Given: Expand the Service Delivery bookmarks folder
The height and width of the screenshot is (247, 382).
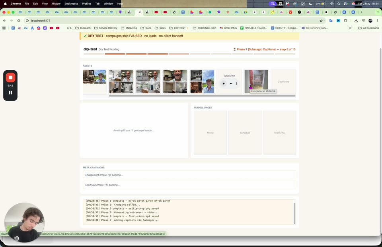Looking at the screenshot, I should pos(106,28).
